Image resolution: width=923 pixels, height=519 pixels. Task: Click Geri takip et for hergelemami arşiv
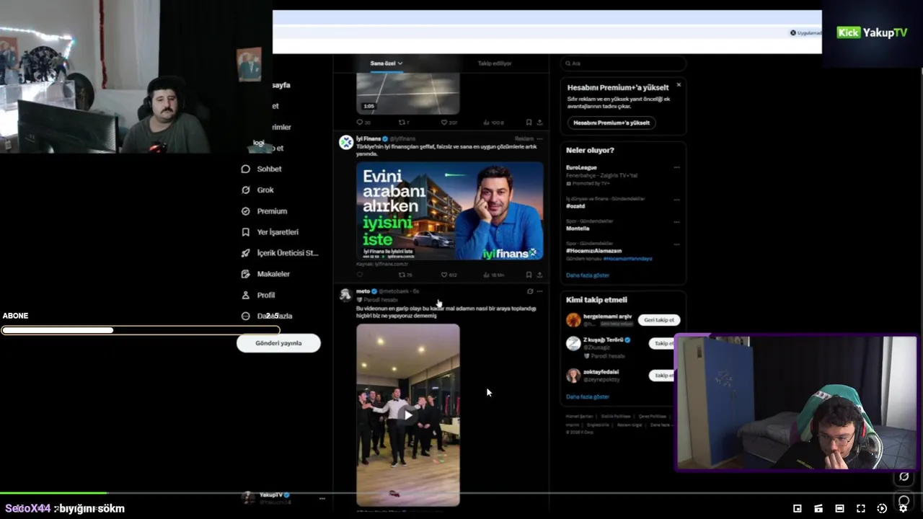coord(659,320)
